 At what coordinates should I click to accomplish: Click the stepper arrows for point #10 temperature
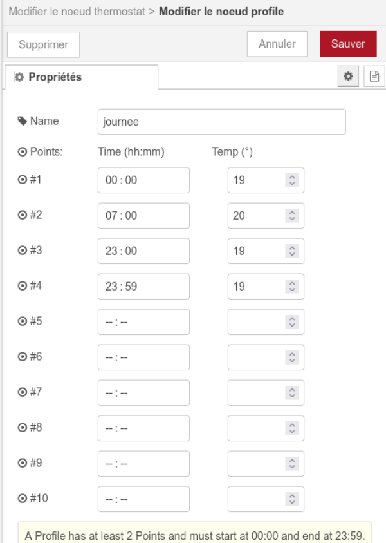point(292,499)
